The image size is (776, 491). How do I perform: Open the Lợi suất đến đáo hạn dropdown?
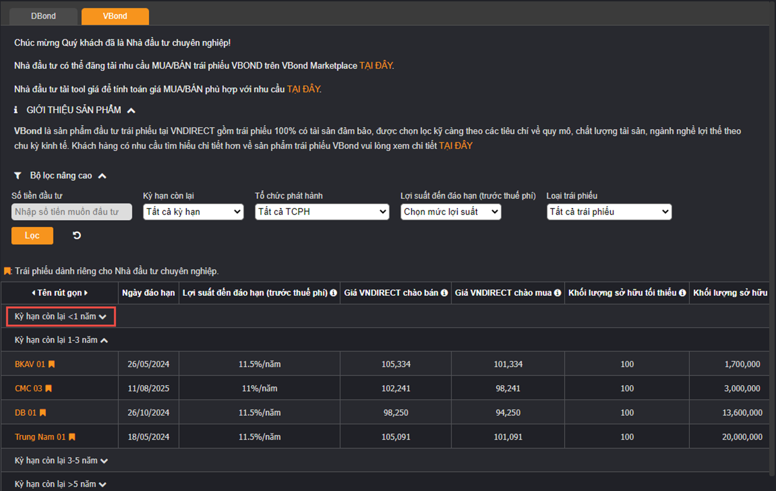click(x=451, y=212)
